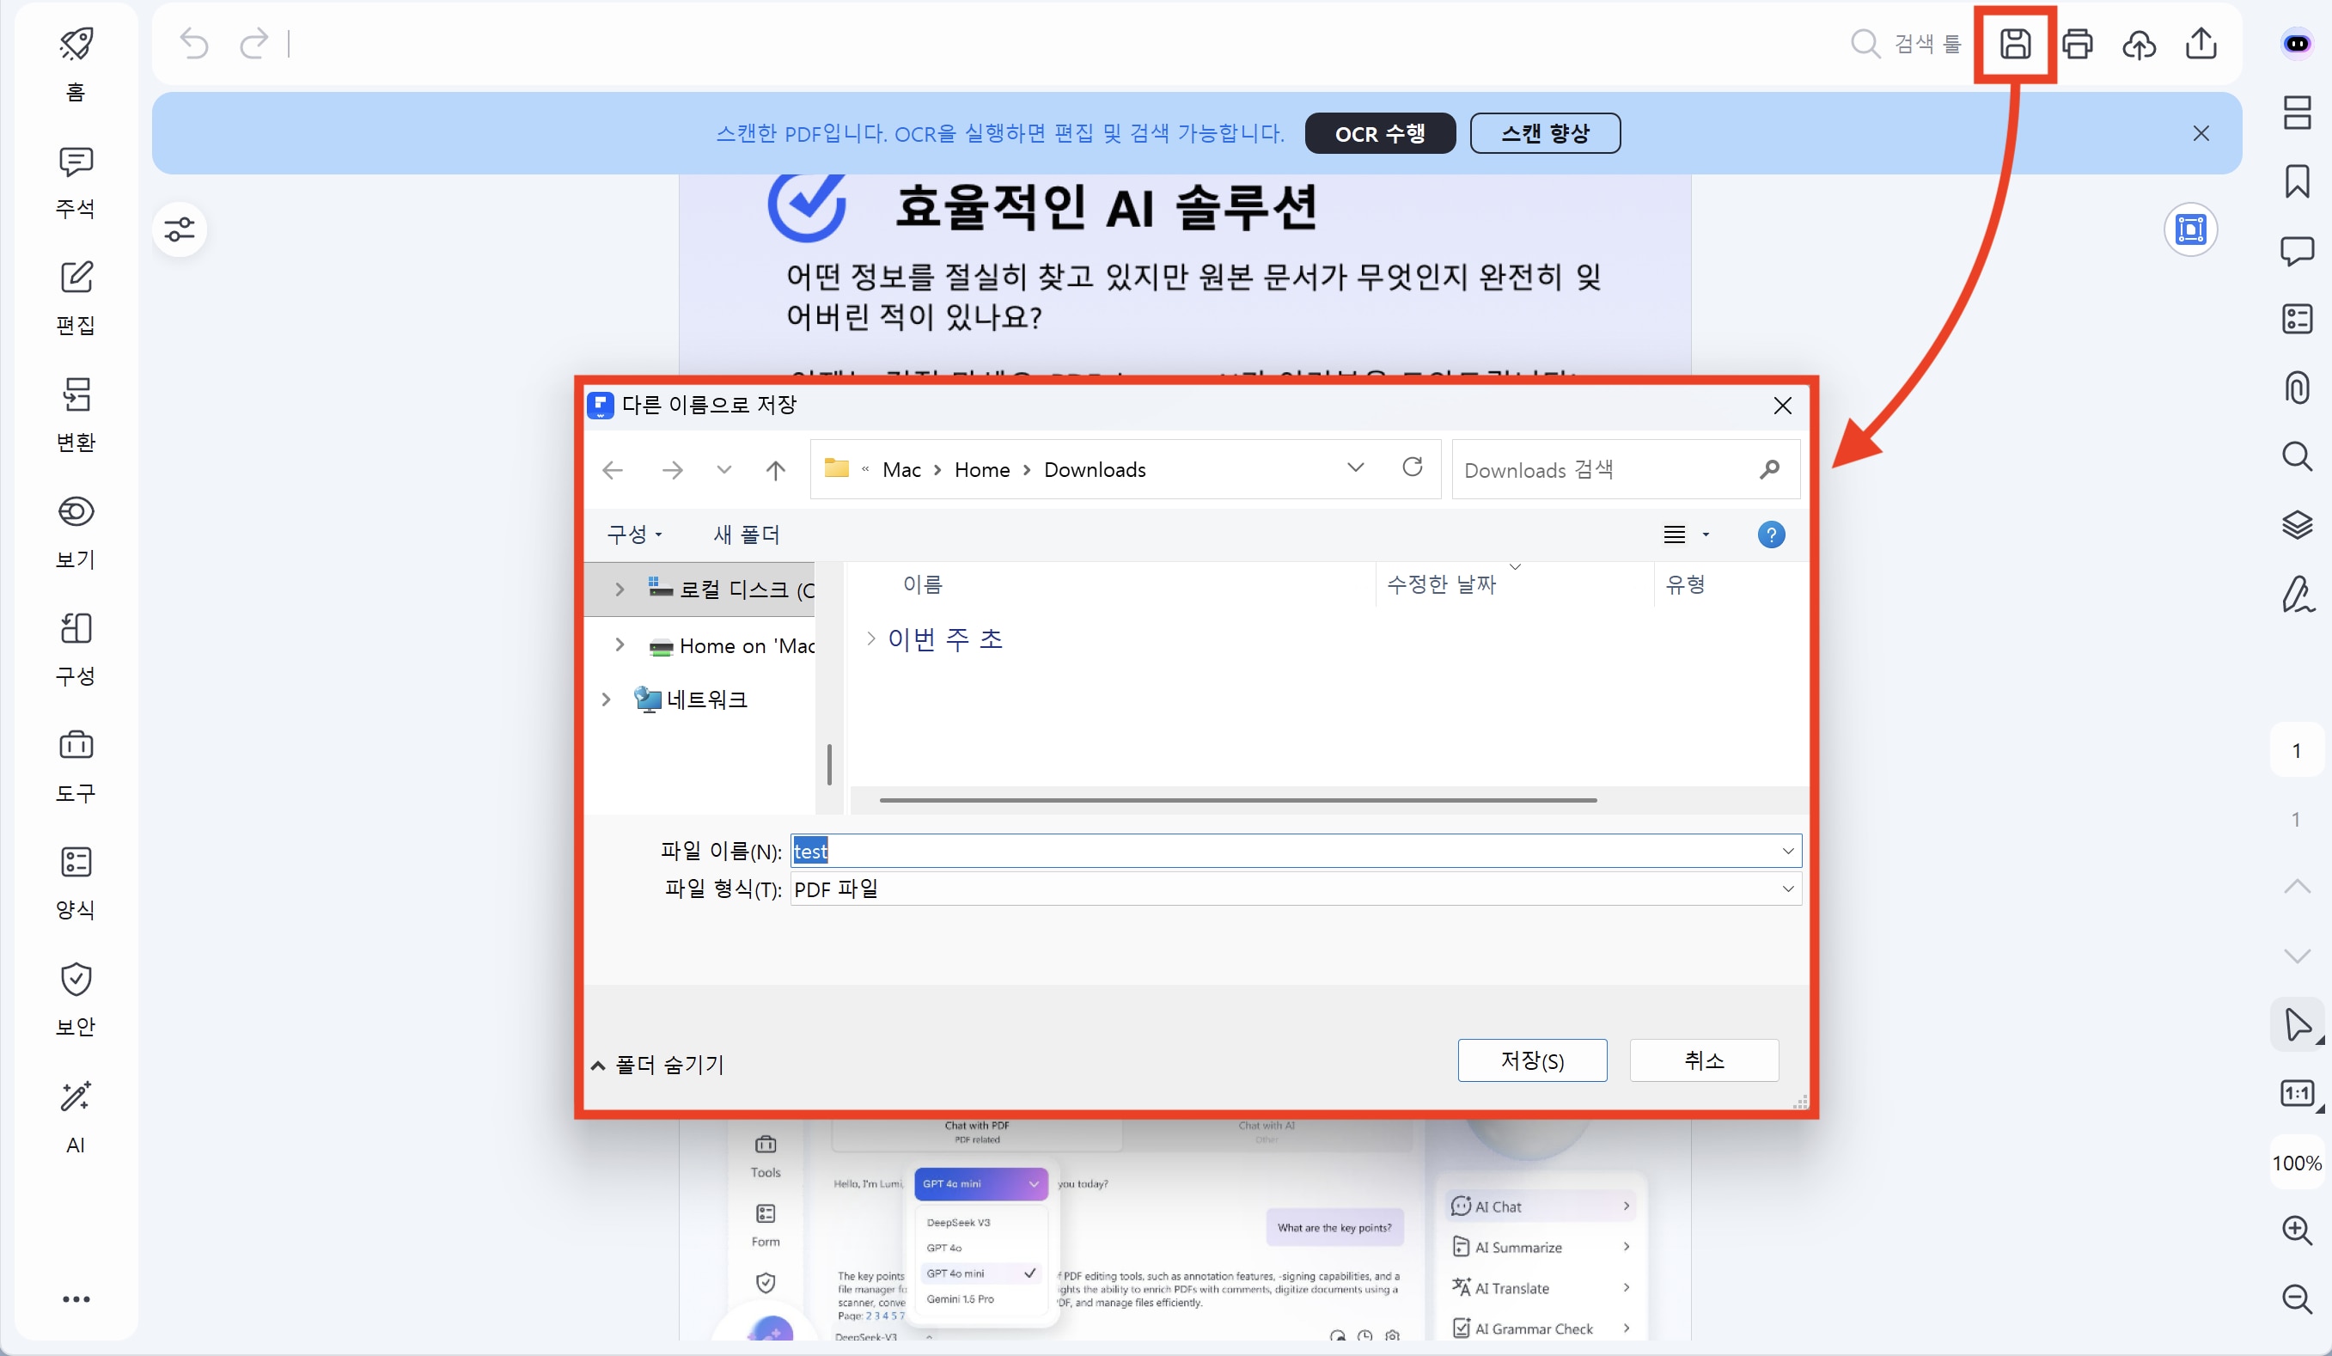Viewport: 2332px width, 1356px height.
Task: Expand the 이번 주 초 file group
Action: [x=870, y=638]
